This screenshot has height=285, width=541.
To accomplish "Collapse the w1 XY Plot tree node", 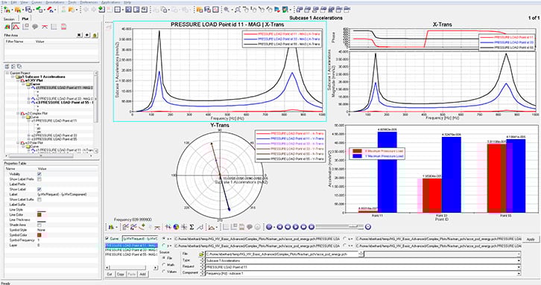I will click(18, 80).
